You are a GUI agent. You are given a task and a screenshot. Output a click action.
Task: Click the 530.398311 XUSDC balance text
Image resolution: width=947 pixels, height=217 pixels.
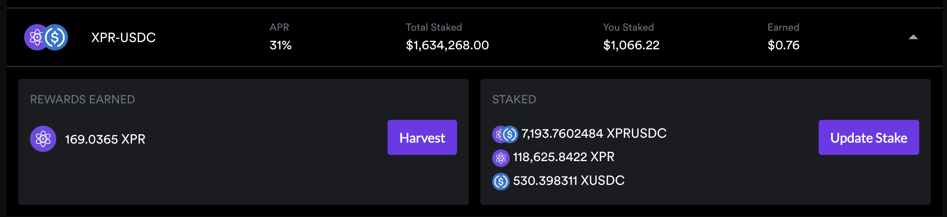[569, 180]
